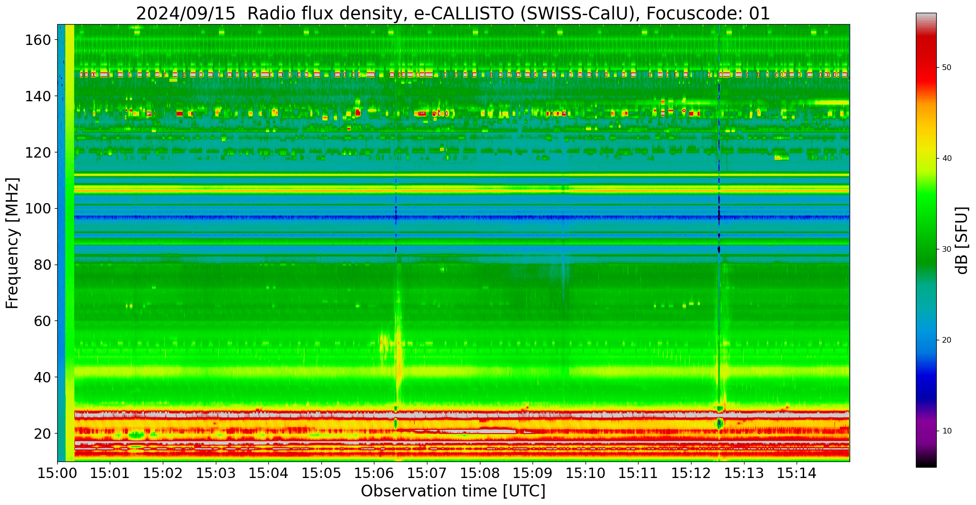Screen dimensions: 976x505
Task: Click the 15:14 time tick label
Action: (797, 473)
